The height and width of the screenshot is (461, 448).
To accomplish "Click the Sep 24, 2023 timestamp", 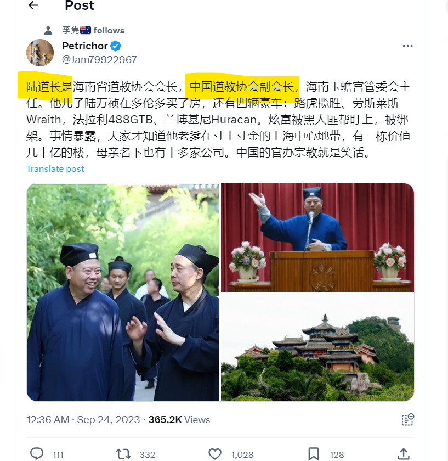I will tap(109, 420).
